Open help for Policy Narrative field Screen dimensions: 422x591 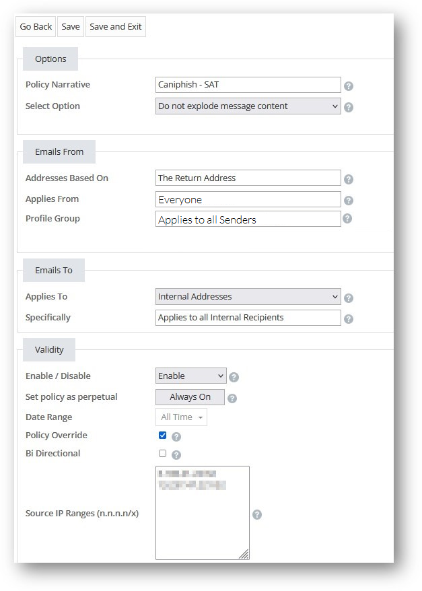(x=349, y=85)
